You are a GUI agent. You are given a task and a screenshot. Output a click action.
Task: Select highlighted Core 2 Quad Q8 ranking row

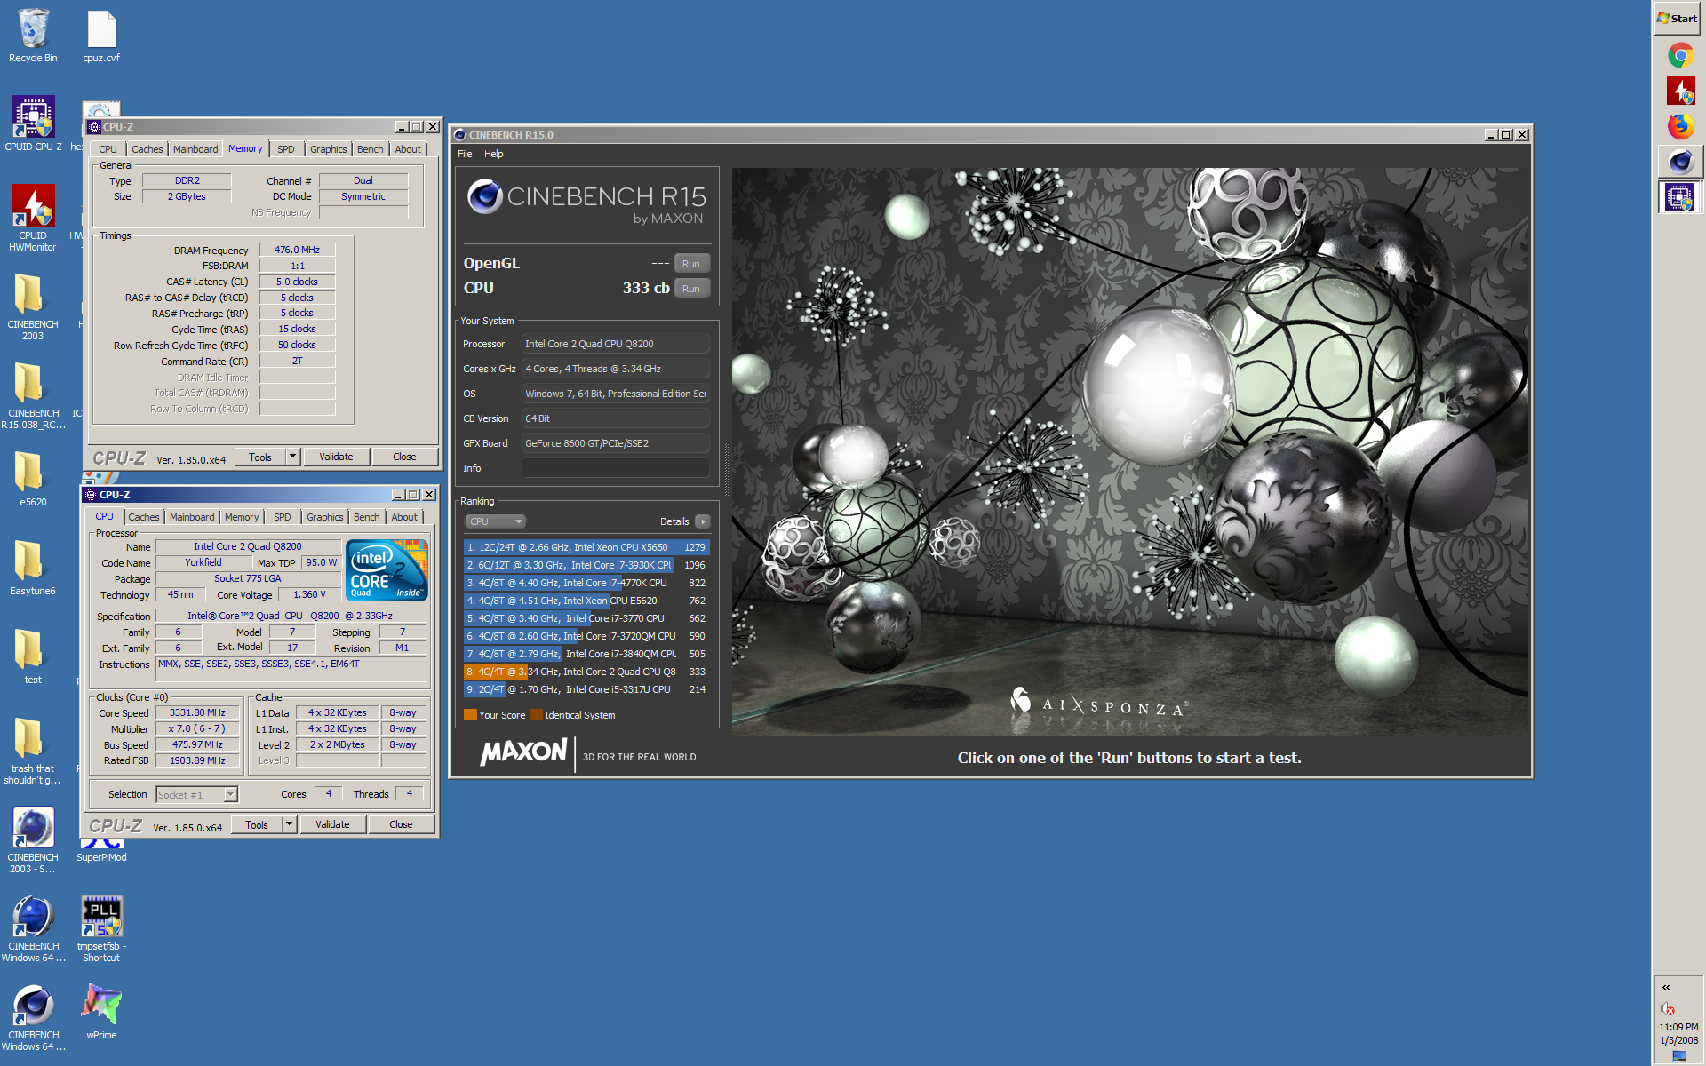tap(586, 672)
